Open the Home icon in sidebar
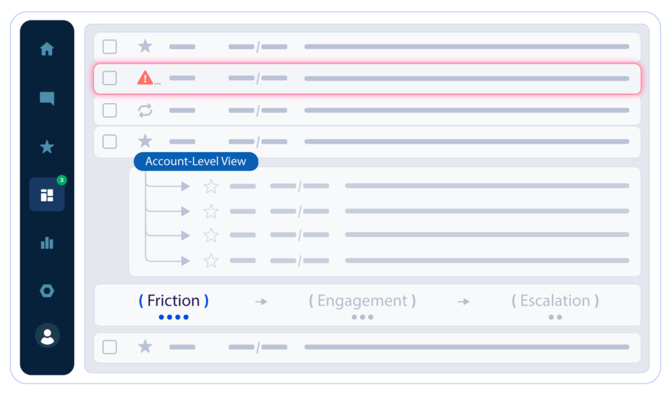The width and height of the screenshot is (672, 393). 47,49
